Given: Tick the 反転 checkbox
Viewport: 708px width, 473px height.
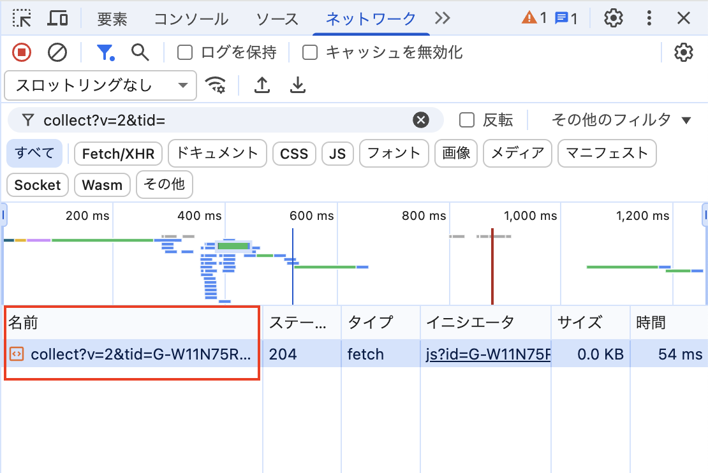Looking at the screenshot, I should pyautogui.click(x=467, y=120).
